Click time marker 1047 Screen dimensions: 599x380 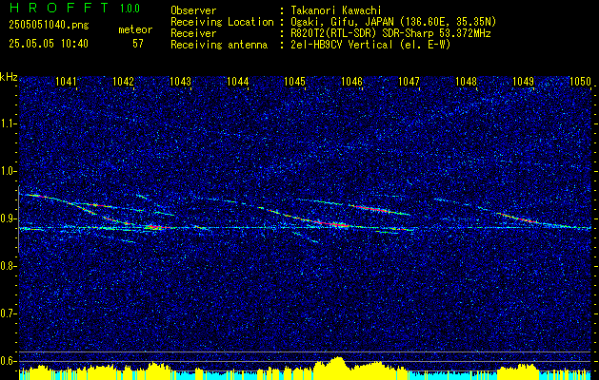(409, 81)
